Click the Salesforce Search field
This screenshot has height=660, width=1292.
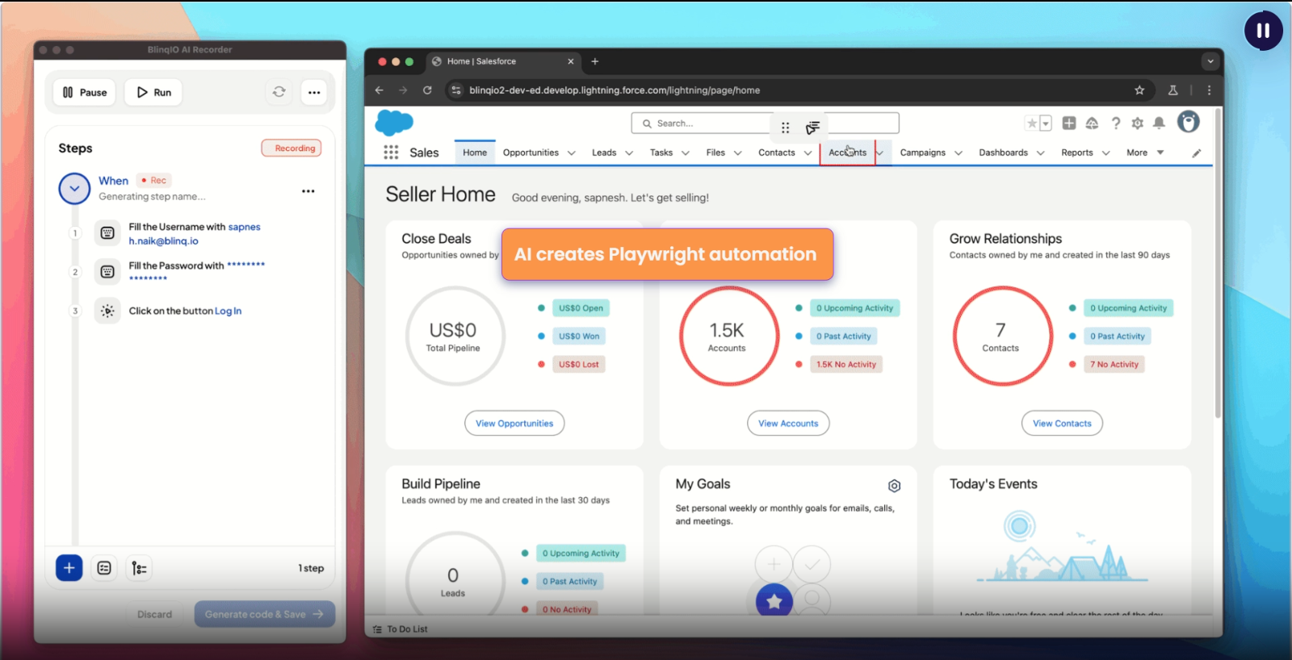coord(765,123)
